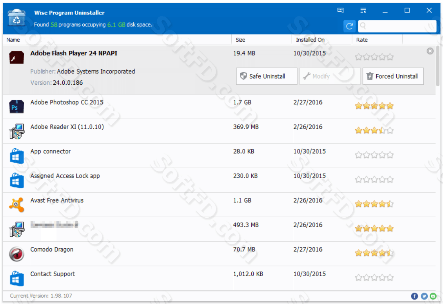Screen dimensions: 443x304
Task: Click the 1.7 GB size value
Action: (x=242, y=102)
